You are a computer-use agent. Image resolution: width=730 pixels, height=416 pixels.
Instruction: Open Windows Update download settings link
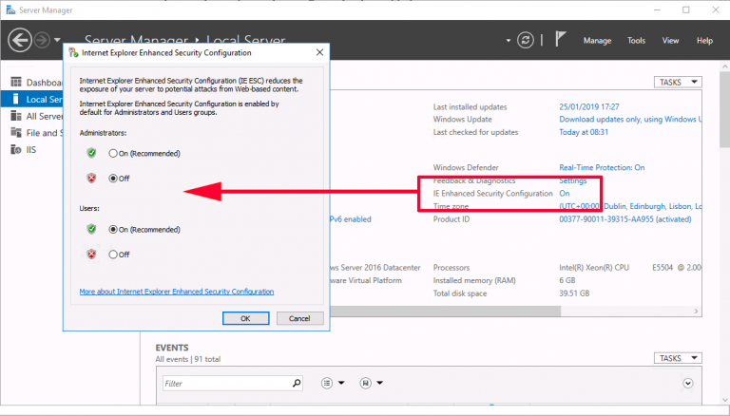click(630, 120)
